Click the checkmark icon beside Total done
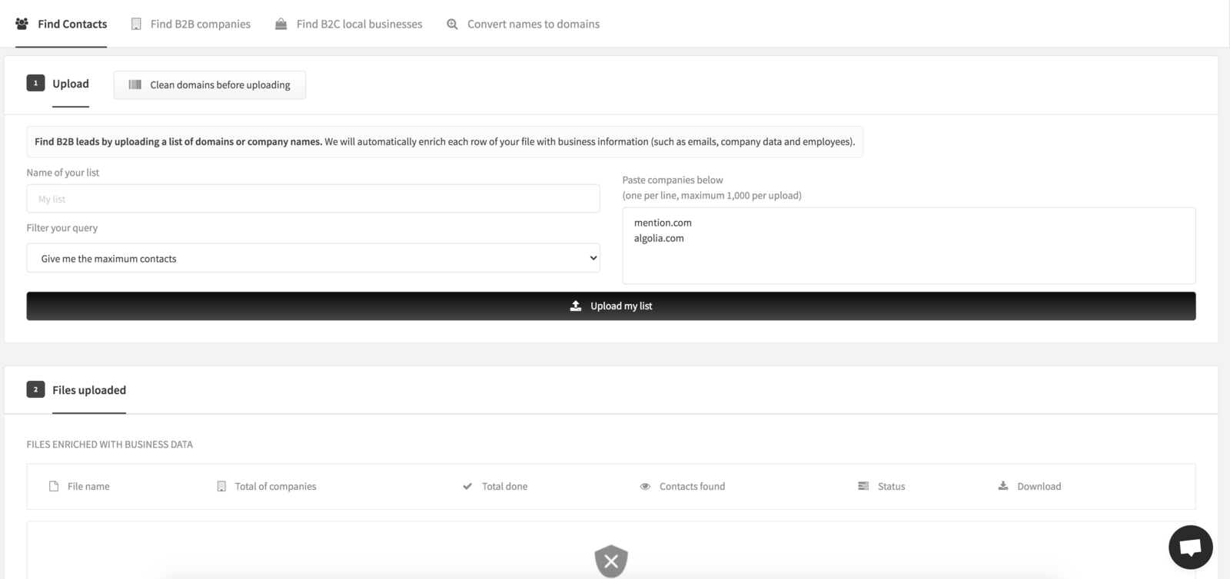1230x579 pixels. pyautogui.click(x=467, y=485)
